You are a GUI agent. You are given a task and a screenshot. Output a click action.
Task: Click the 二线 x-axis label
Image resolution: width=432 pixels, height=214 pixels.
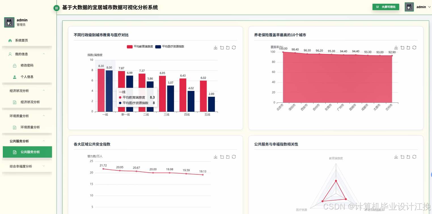pos(146,115)
